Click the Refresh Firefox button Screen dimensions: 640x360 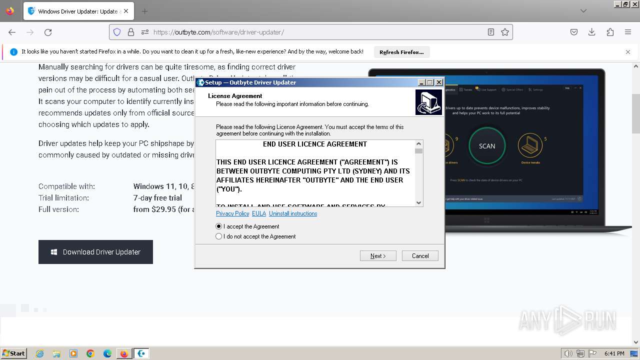(x=401, y=52)
